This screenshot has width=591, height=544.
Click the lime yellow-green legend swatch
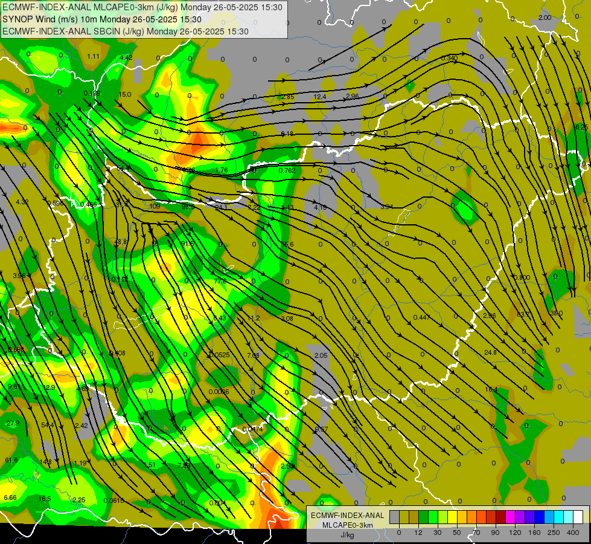click(x=442, y=517)
